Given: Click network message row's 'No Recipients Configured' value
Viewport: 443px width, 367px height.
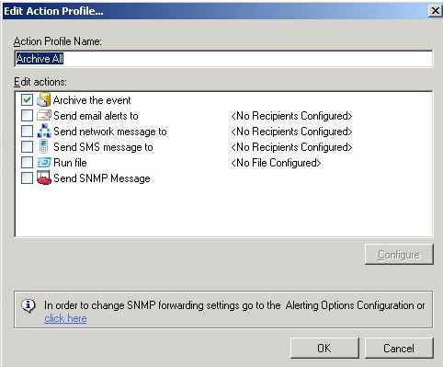Looking at the screenshot, I should click(x=291, y=132).
